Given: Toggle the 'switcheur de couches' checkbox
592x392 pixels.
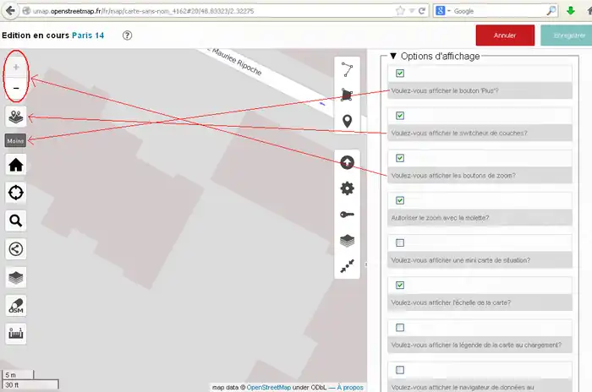Looking at the screenshot, I should (x=400, y=116).
